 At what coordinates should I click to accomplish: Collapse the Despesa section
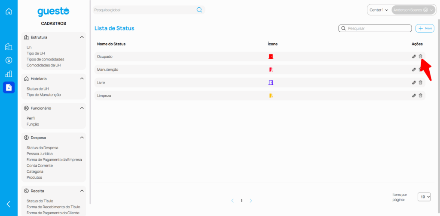click(82, 138)
